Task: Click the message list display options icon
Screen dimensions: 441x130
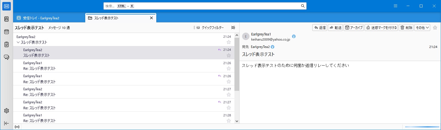Action: pyautogui.click(x=233, y=28)
